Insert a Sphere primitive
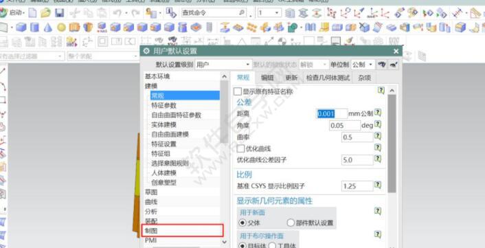Image resolution: width=485 pixels, height=248 pixels. (61, 27)
